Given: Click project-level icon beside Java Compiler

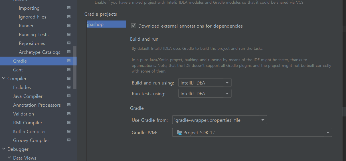Looking at the screenshot, I should 69,96.
